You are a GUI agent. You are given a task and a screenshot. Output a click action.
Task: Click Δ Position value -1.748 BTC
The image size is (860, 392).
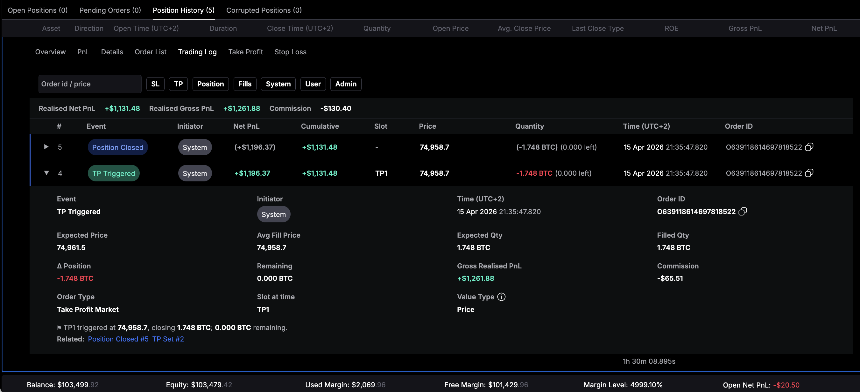click(x=75, y=278)
